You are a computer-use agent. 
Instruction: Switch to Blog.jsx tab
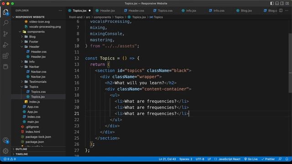(246, 10)
